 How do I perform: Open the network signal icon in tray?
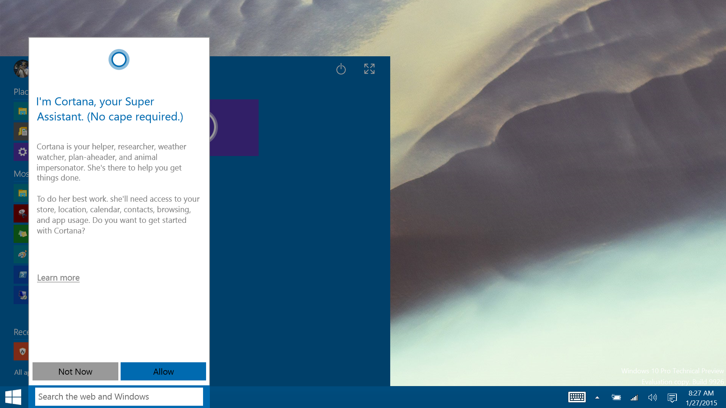click(634, 397)
